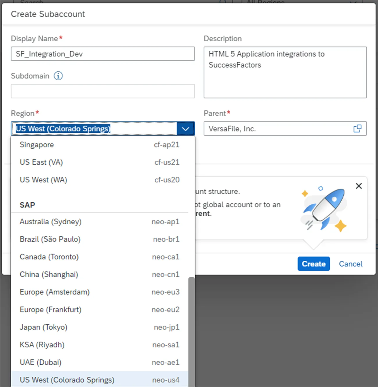The image size is (378, 387).
Task: Choose US West (WA) cf-us20
Action: [99, 180]
